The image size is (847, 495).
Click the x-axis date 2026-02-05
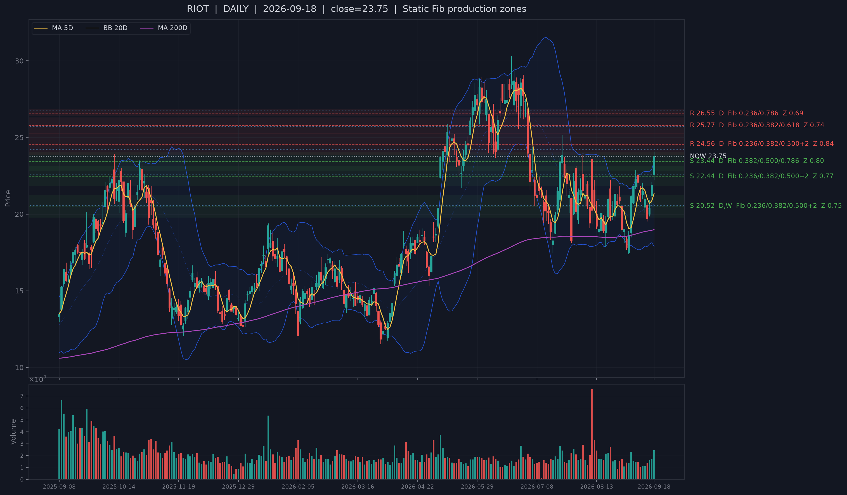(298, 487)
